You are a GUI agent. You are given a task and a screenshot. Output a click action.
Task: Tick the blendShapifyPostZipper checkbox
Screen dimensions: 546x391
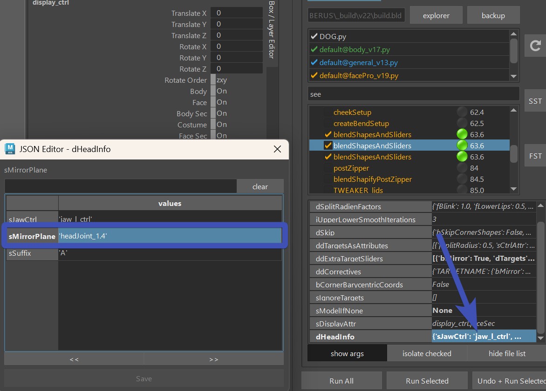(328, 179)
